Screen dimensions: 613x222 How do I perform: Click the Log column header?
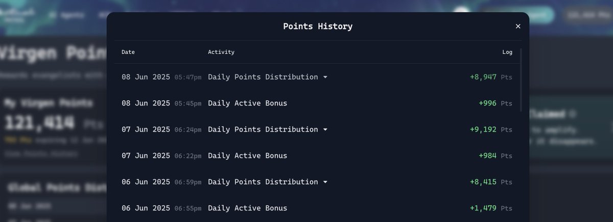point(507,52)
